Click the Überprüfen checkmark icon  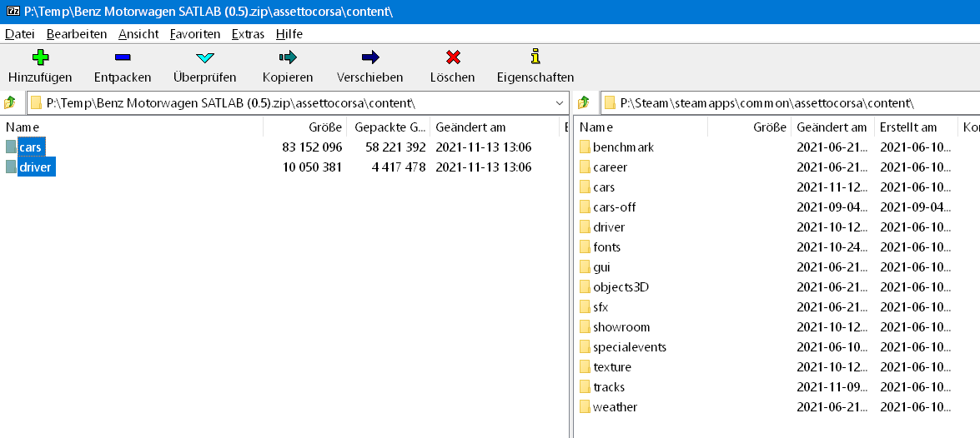pos(205,58)
